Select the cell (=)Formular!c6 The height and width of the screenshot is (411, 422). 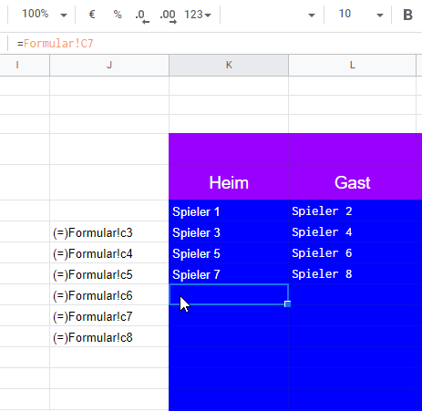tap(109, 295)
